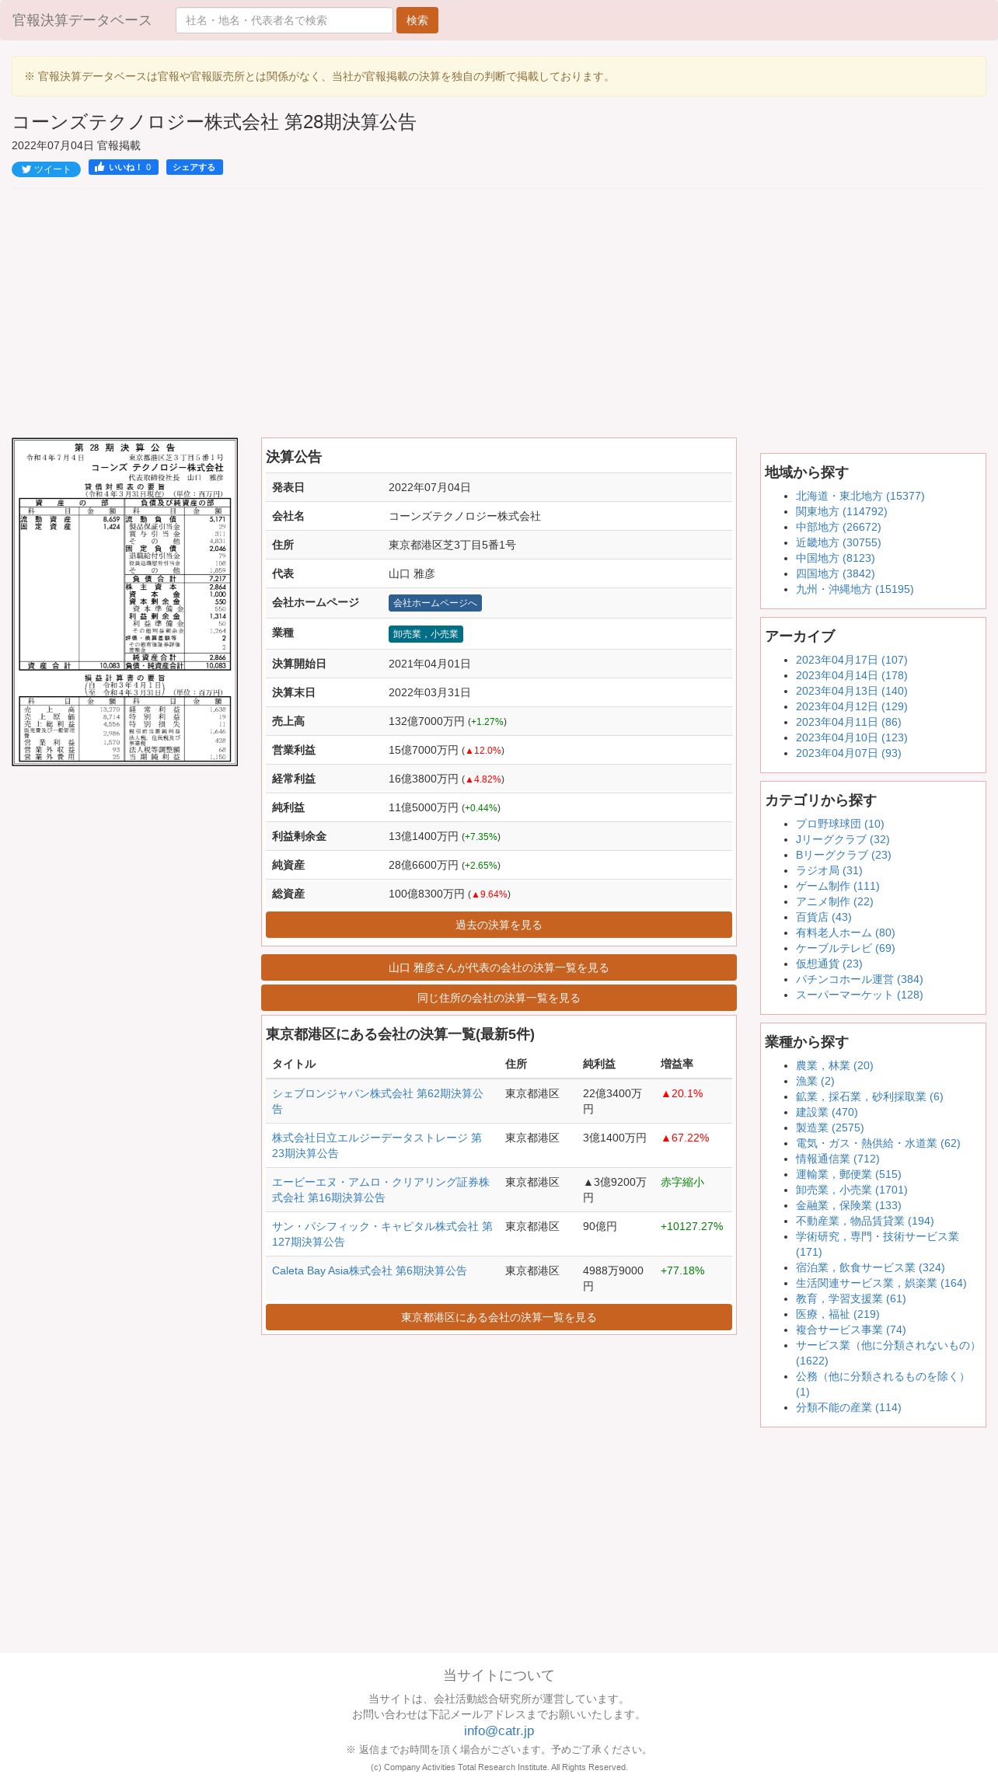The height and width of the screenshot is (1781, 998).
Task: Choose industry 金融業，保険業 (133)
Action: tap(848, 1205)
